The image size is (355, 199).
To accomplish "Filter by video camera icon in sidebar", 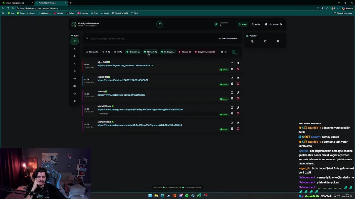I will click(74, 86).
